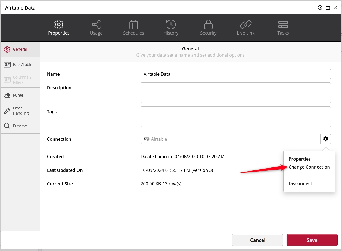Click the Tags input box
The width and height of the screenshot is (342, 251).
coord(235,117)
